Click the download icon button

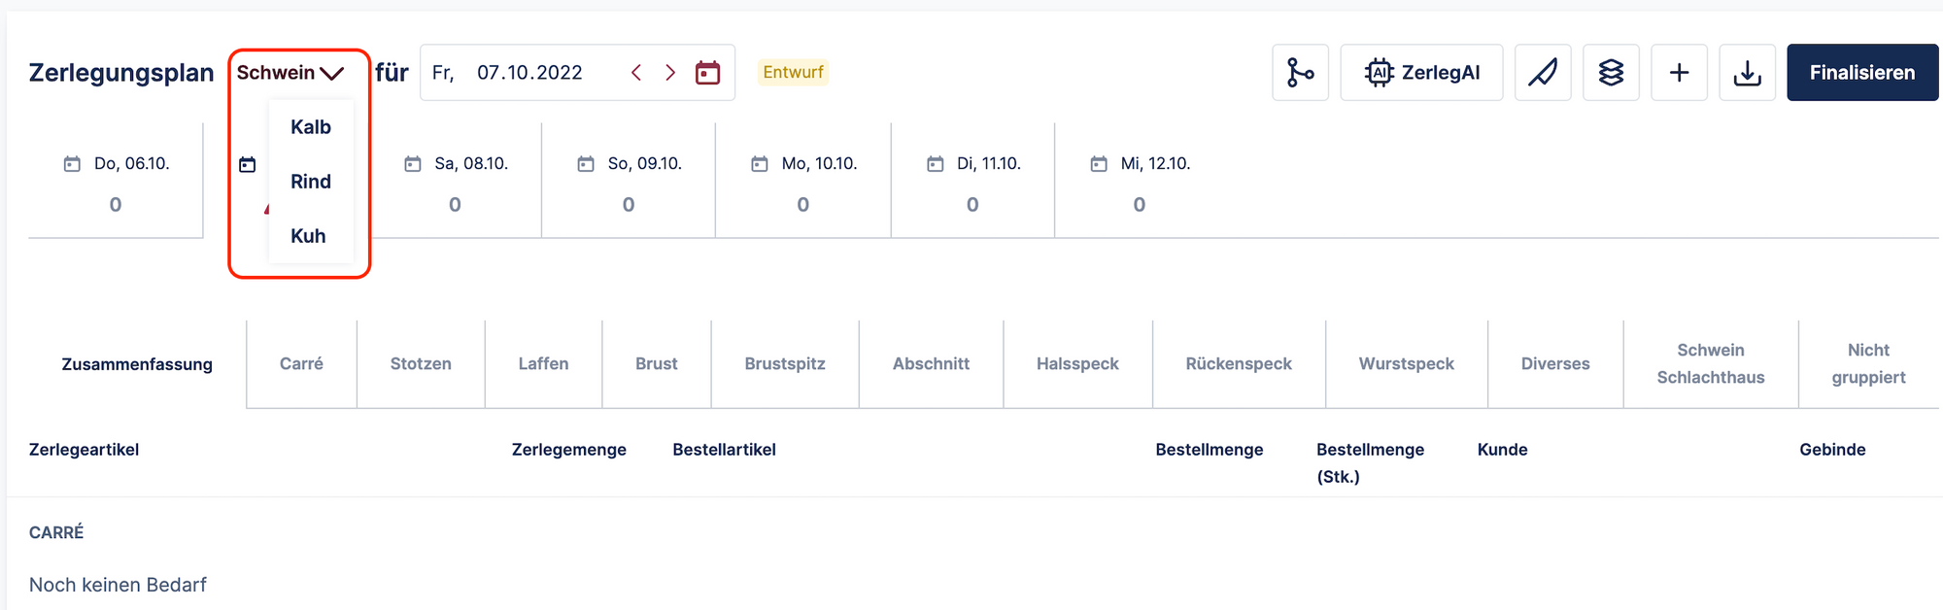pyautogui.click(x=1747, y=73)
